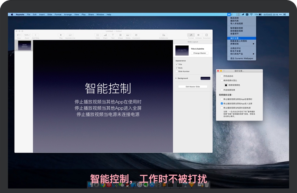Insert a Table from the toolbar
297x193 pixels.
tap(97, 35)
